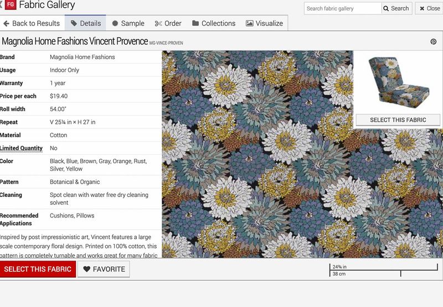Image resolution: width=443 pixels, height=307 pixels.
Task: Click the 38 cm scale label
Action: coord(339,274)
